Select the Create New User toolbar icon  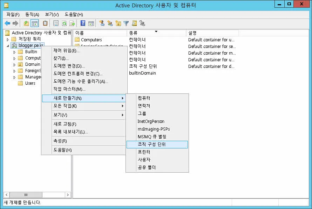(102, 23)
